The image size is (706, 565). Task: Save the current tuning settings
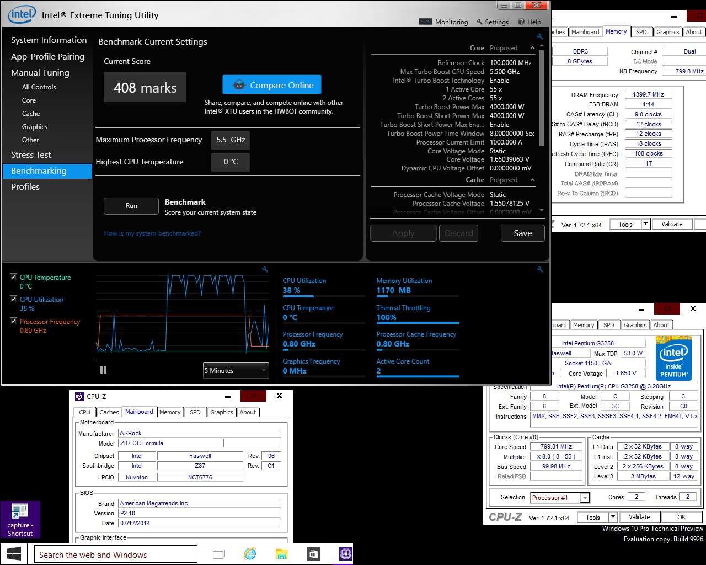click(x=523, y=233)
